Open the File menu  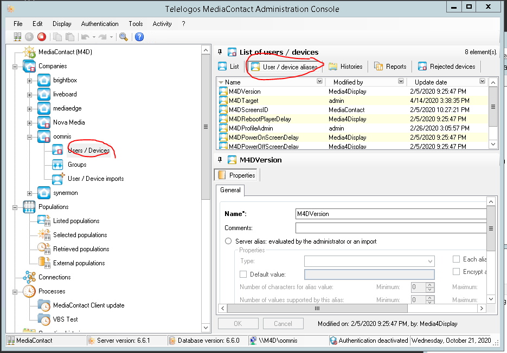[x=18, y=24]
